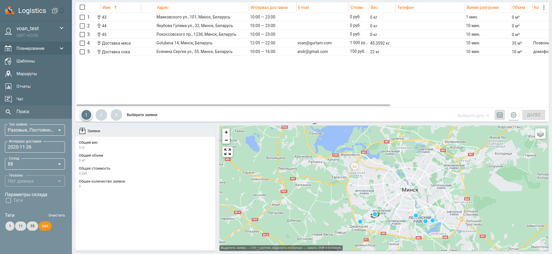Image resolution: width=552 pixels, height=254 pixels.
Task: Click Очистить to clear tags
Action: pos(57,215)
